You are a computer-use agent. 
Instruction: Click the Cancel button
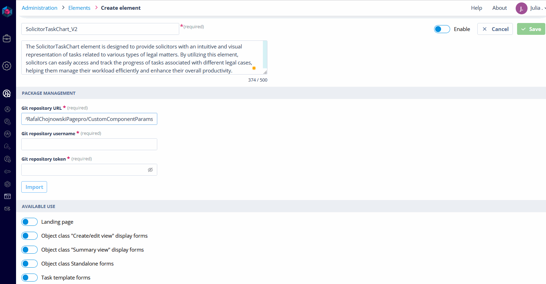pos(495,29)
